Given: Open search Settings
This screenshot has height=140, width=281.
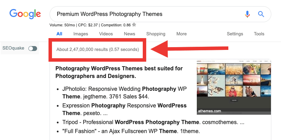Looking at the screenshot, I should click(235, 34).
